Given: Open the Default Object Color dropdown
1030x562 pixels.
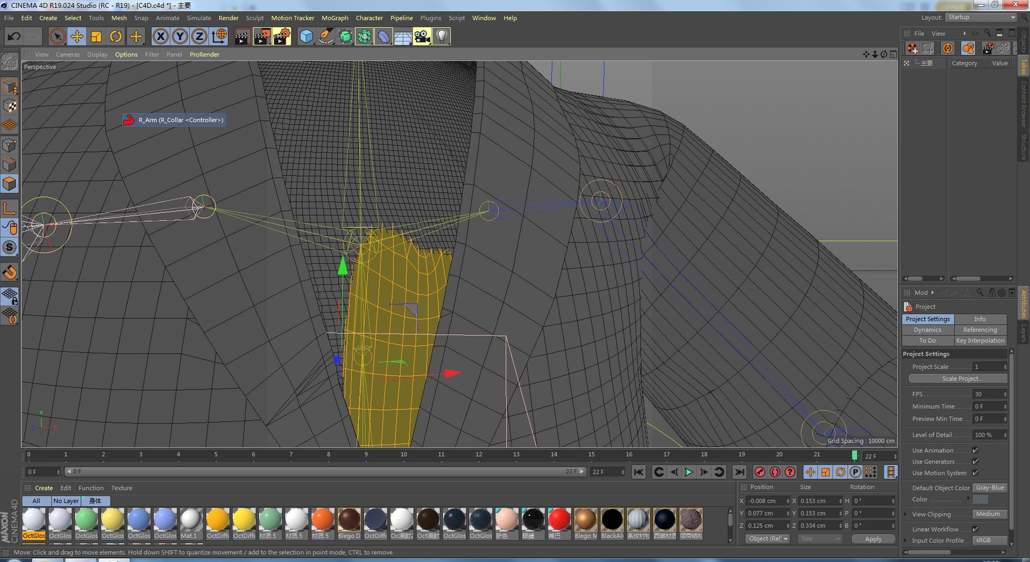Looking at the screenshot, I should click(990, 488).
